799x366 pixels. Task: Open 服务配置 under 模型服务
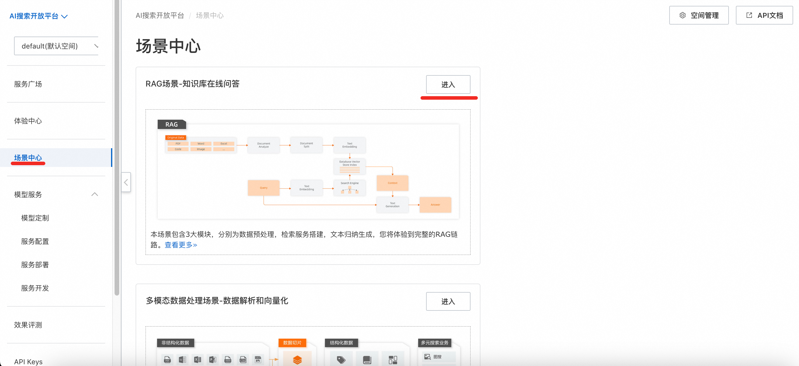point(35,241)
